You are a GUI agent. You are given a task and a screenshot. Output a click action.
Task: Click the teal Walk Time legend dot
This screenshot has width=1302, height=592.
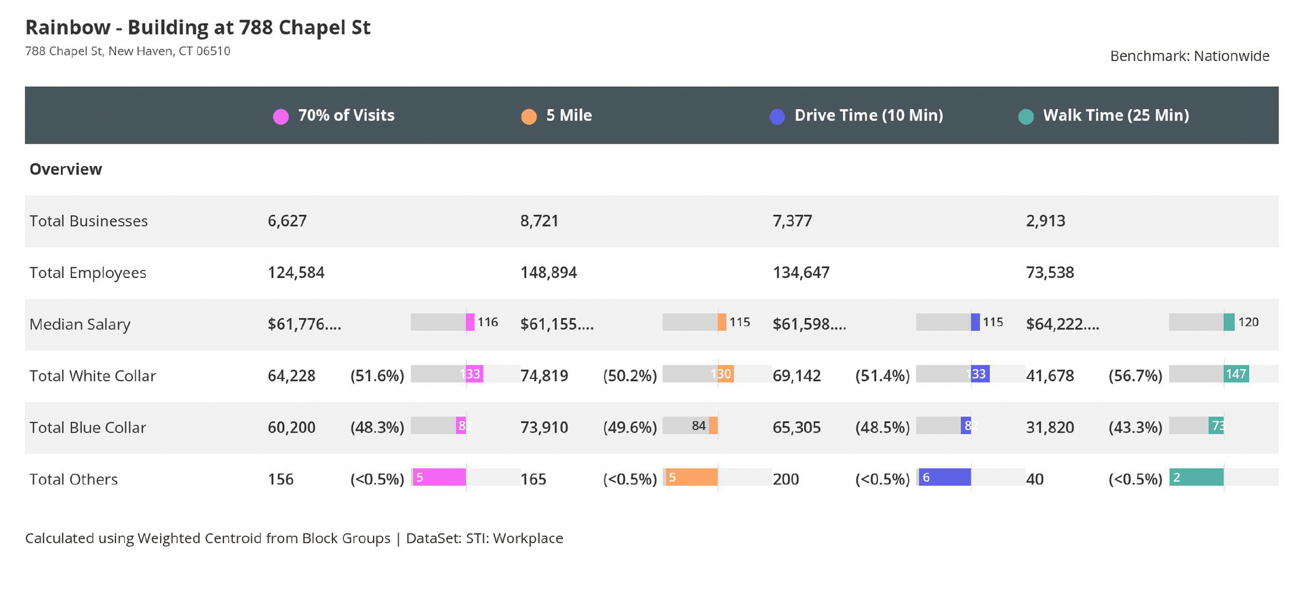point(1026,117)
